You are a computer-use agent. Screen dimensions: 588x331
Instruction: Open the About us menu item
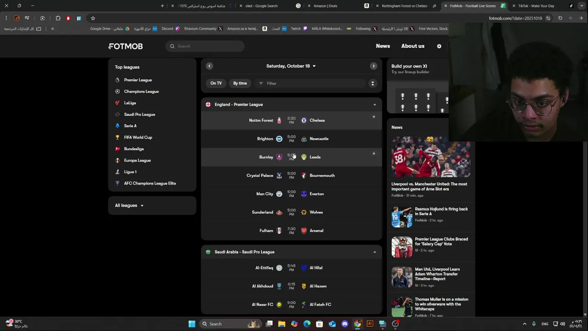[413, 46]
